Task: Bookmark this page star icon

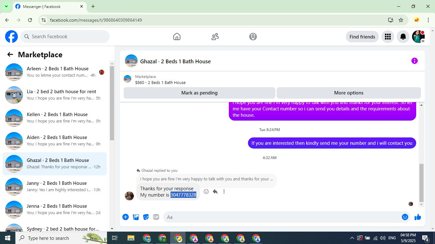Action: pos(401,20)
